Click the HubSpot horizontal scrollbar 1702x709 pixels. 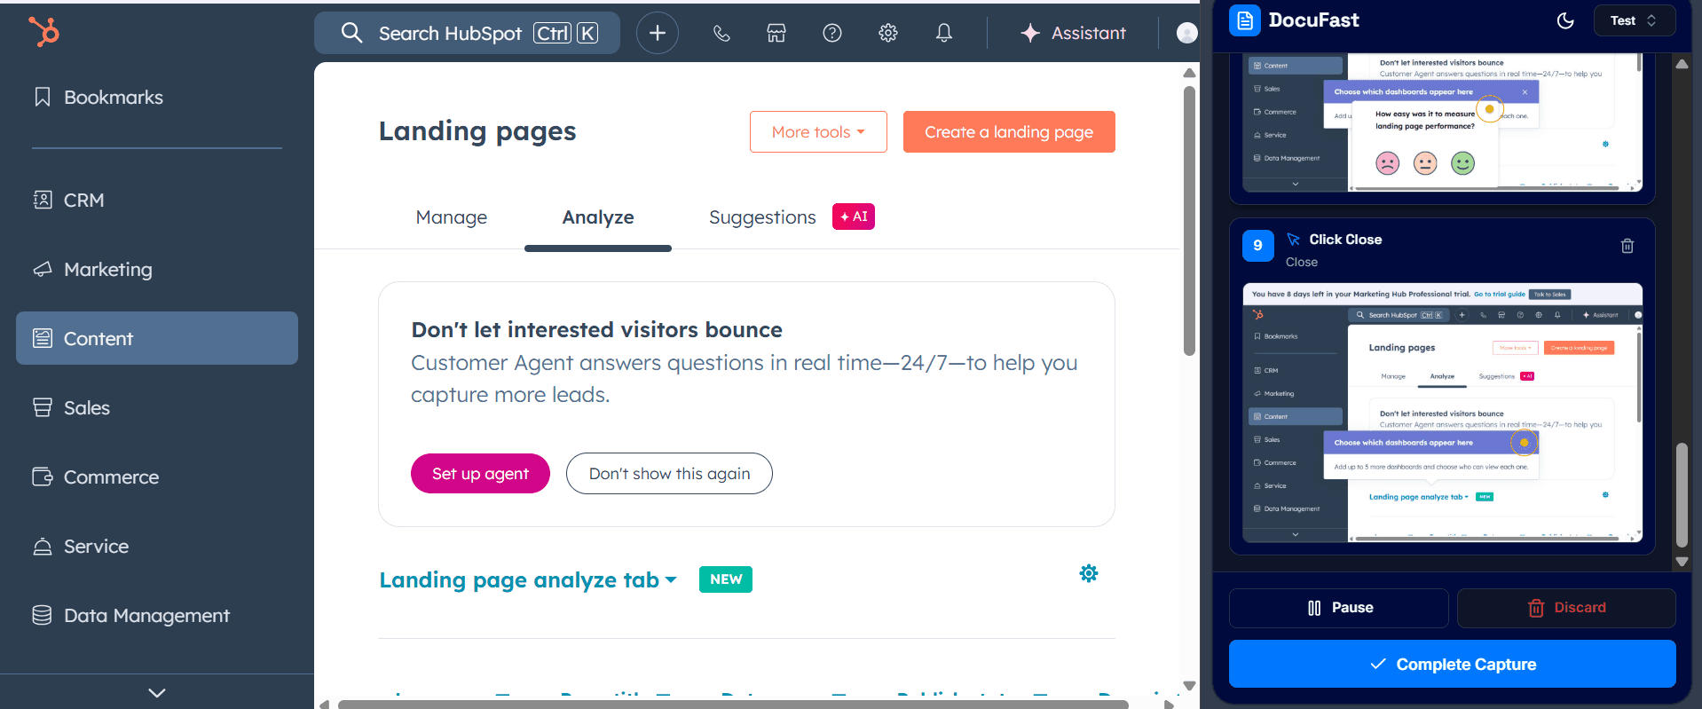pyautogui.click(x=733, y=705)
